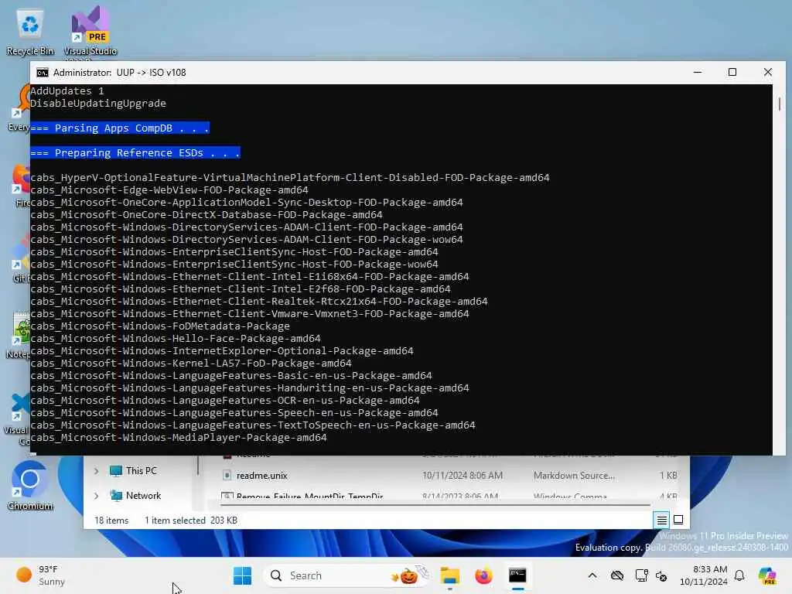The image size is (792, 594).
Task: Switch Explorer to large icons view
Action: (x=678, y=520)
